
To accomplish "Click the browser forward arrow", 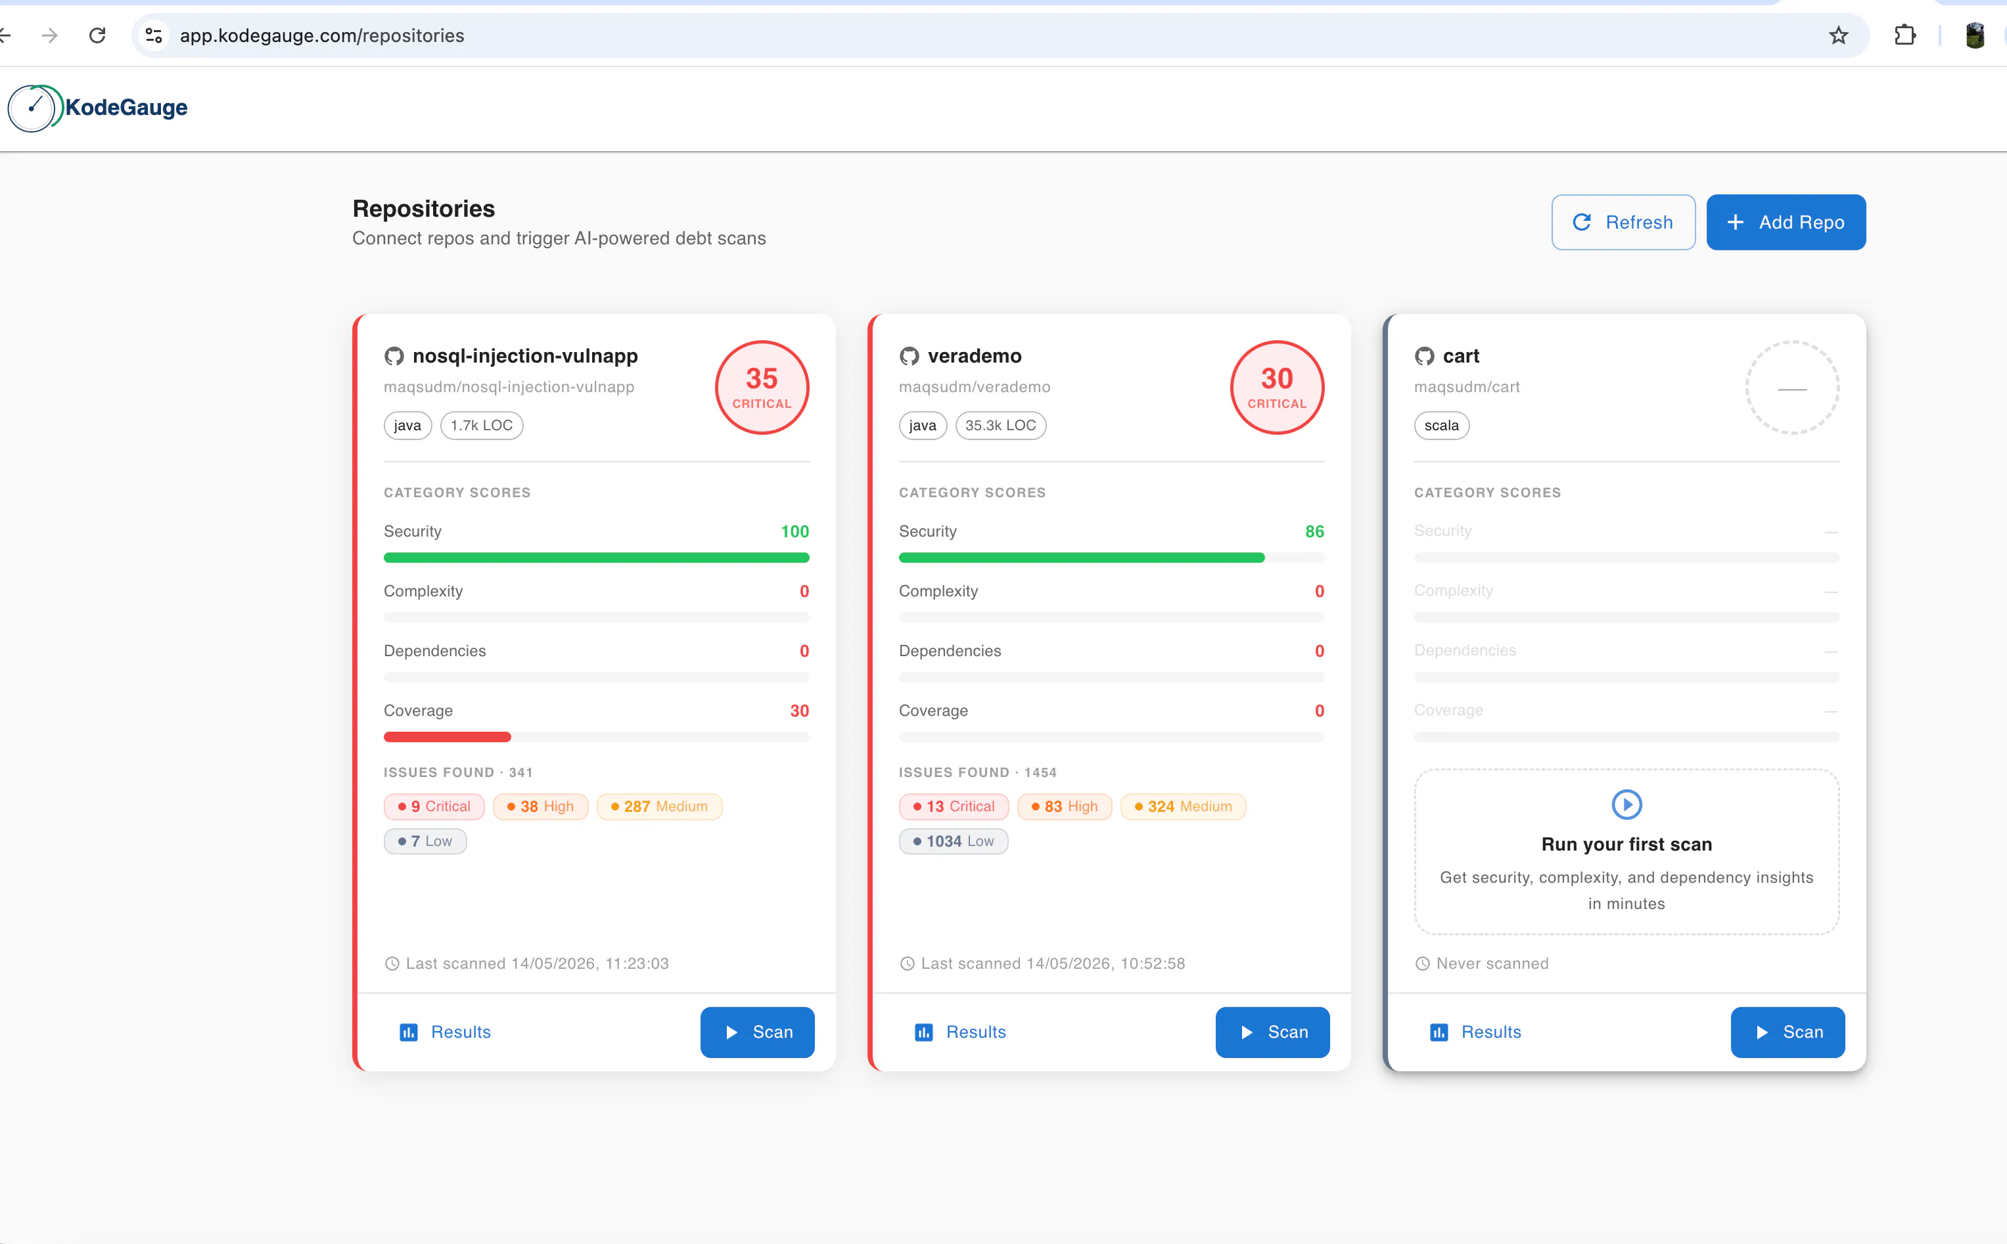I will coord(50,35).
